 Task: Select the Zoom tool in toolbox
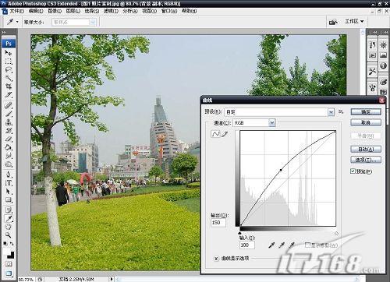tap(9, 235)
